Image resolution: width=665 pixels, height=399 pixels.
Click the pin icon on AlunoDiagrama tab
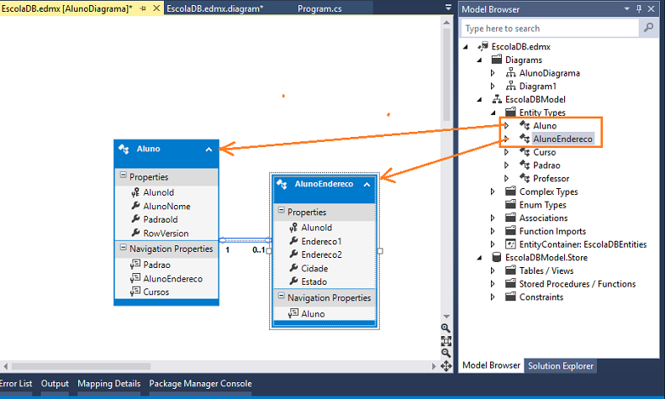(143, 8)
